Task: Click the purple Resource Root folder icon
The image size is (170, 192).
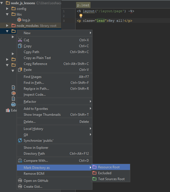Action: pyautogui.click(x=94, y=167)
